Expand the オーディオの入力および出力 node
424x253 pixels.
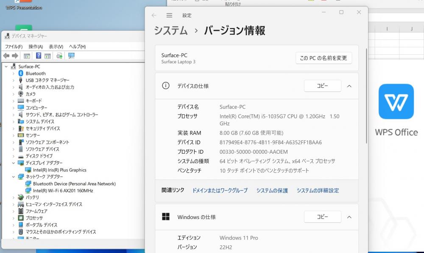13,87
